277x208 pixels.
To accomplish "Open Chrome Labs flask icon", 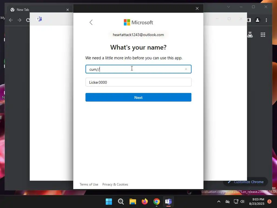I will pos(250,35).
